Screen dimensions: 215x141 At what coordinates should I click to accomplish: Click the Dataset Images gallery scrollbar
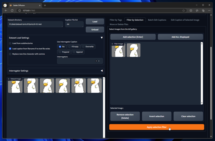coord(104,107)
